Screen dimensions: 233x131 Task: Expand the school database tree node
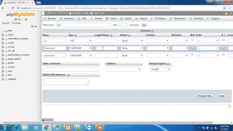3,67
